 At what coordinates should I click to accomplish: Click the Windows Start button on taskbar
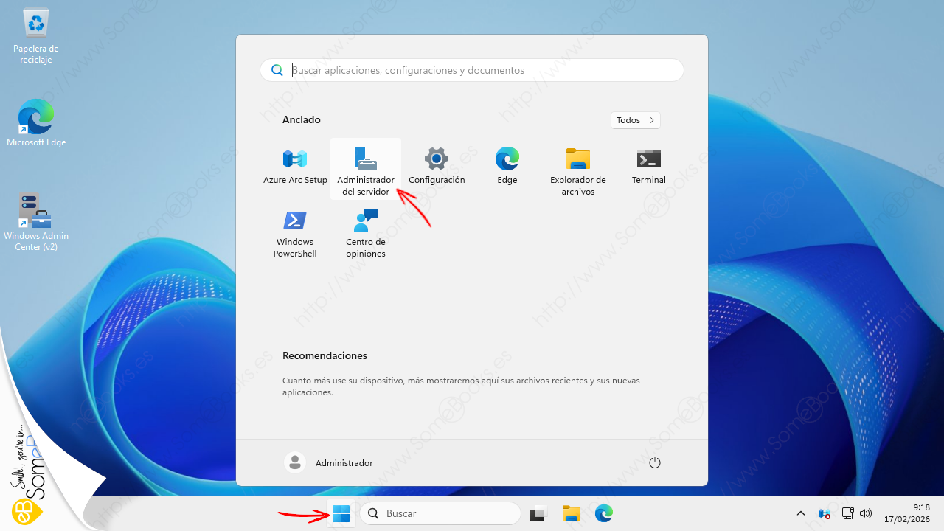click(x=341, y=513)
